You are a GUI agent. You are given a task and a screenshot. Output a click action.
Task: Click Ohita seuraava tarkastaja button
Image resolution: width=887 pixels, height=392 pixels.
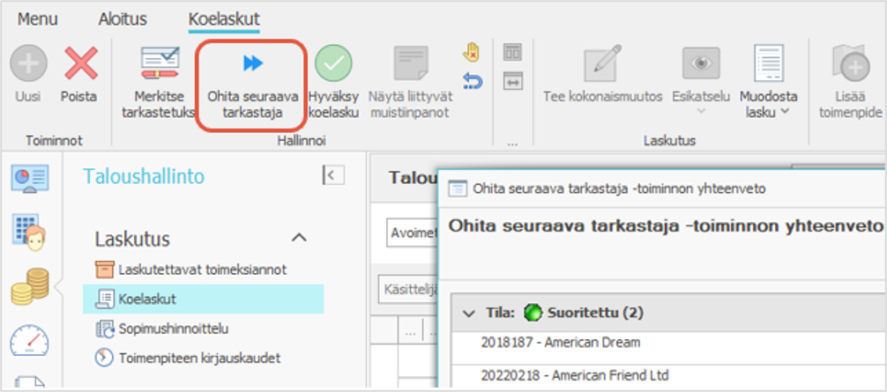tap(252, 85)
